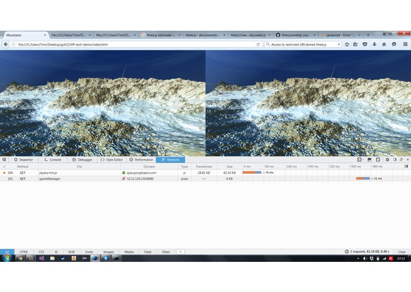Screen dimensions: 411x292
Task: Filter requests by CSS
Action: point(41,252)
